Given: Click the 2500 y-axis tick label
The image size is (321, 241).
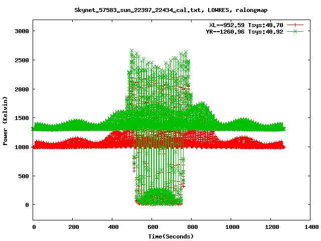Looking at the screenshot, I should click(22, 60).
